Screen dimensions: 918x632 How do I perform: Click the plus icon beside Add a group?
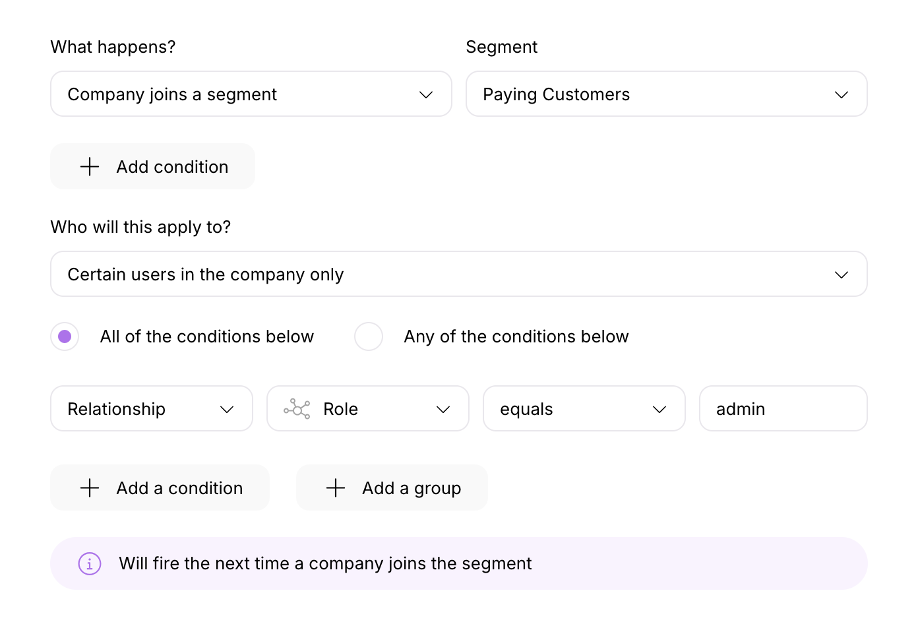[x=335, y=488]
